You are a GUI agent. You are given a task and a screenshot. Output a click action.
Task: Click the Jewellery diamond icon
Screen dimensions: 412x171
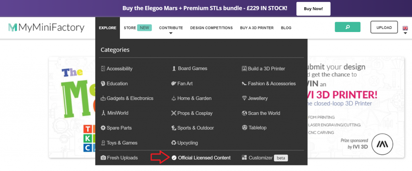244,98
